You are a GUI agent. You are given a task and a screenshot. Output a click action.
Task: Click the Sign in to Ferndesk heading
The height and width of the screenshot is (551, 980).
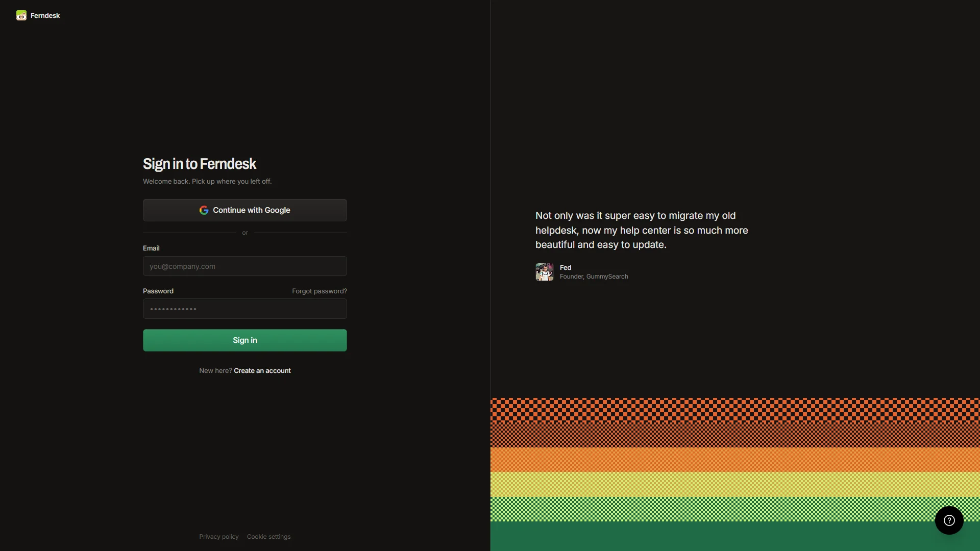[x=200, y=164]
